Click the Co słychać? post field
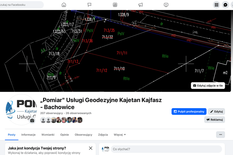The width and height of the screenshot is (233, 155). pyautogui.click(x=166, y=149)
